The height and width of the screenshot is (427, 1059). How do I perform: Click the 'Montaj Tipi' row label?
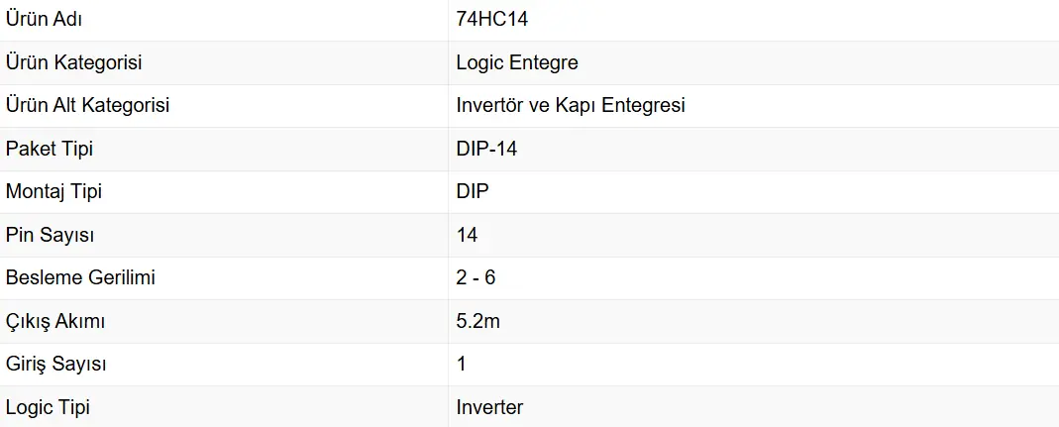pyautogui.click(x=53, y=191)
